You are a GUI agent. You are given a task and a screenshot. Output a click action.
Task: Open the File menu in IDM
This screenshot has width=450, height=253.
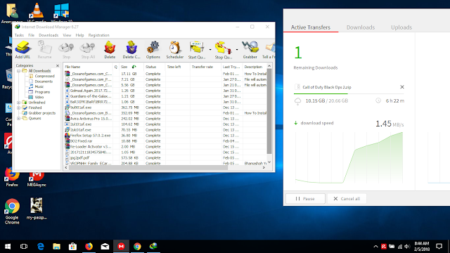coord(31,35)
